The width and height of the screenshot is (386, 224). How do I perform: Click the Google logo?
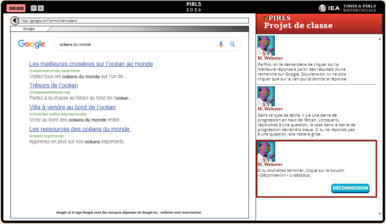32,44
